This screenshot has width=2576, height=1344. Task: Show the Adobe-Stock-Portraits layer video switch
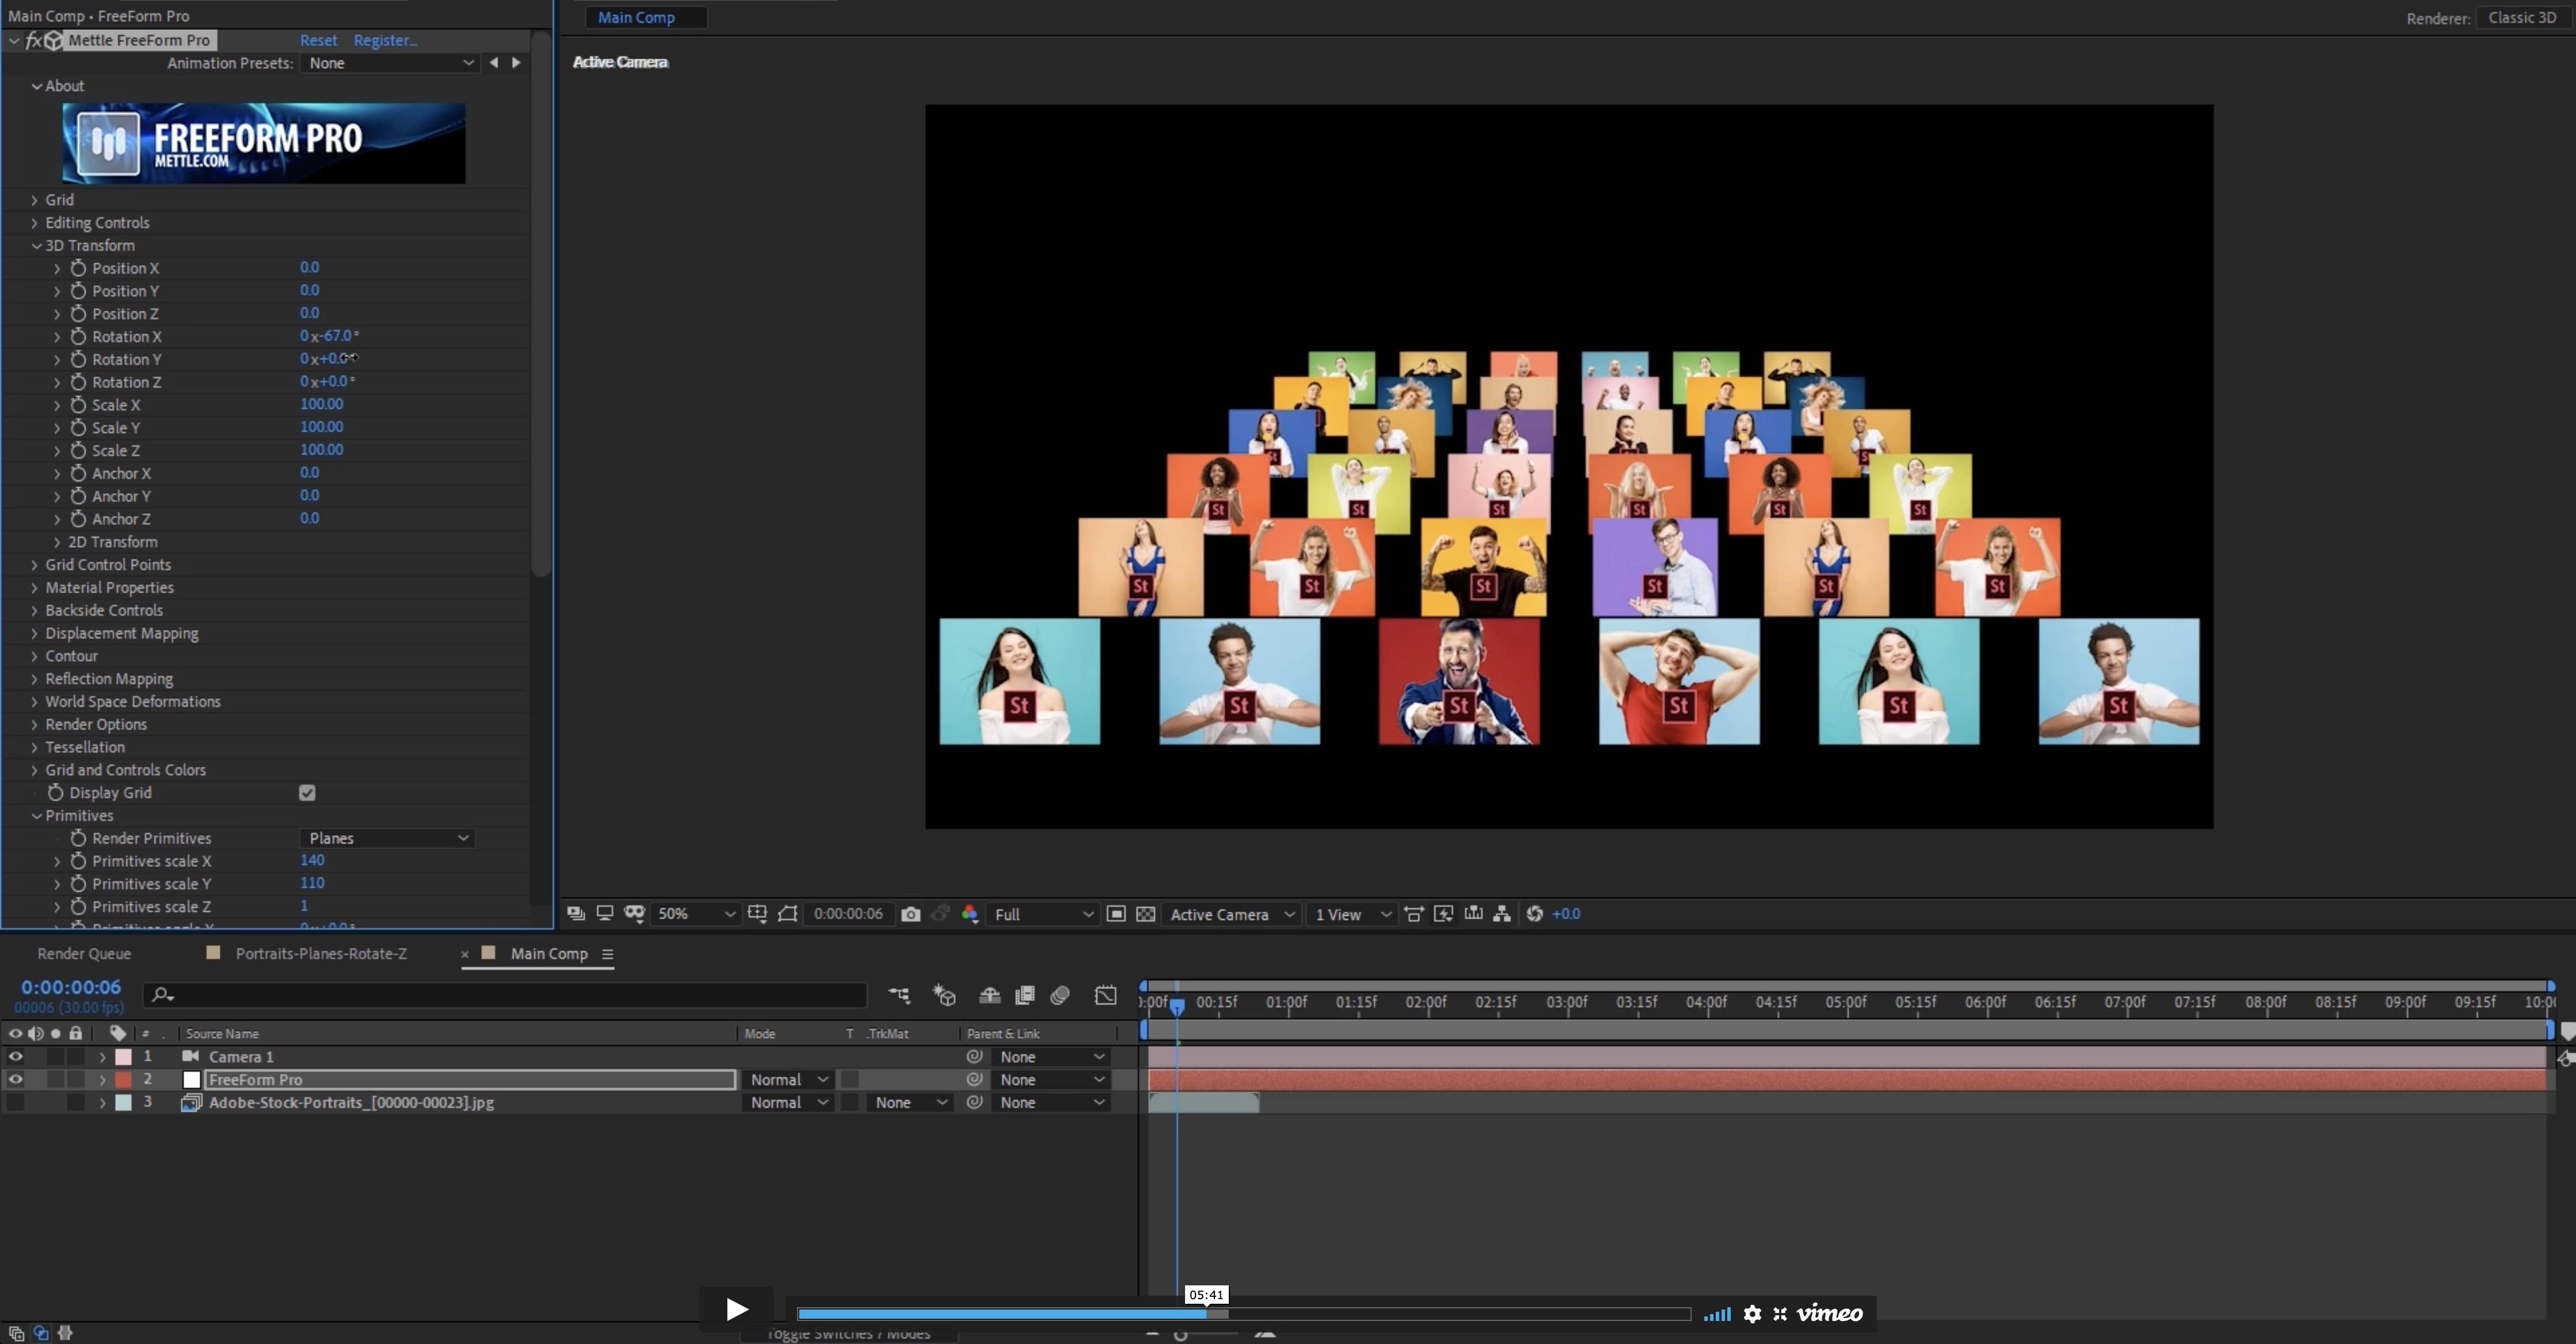point(15,1103)
